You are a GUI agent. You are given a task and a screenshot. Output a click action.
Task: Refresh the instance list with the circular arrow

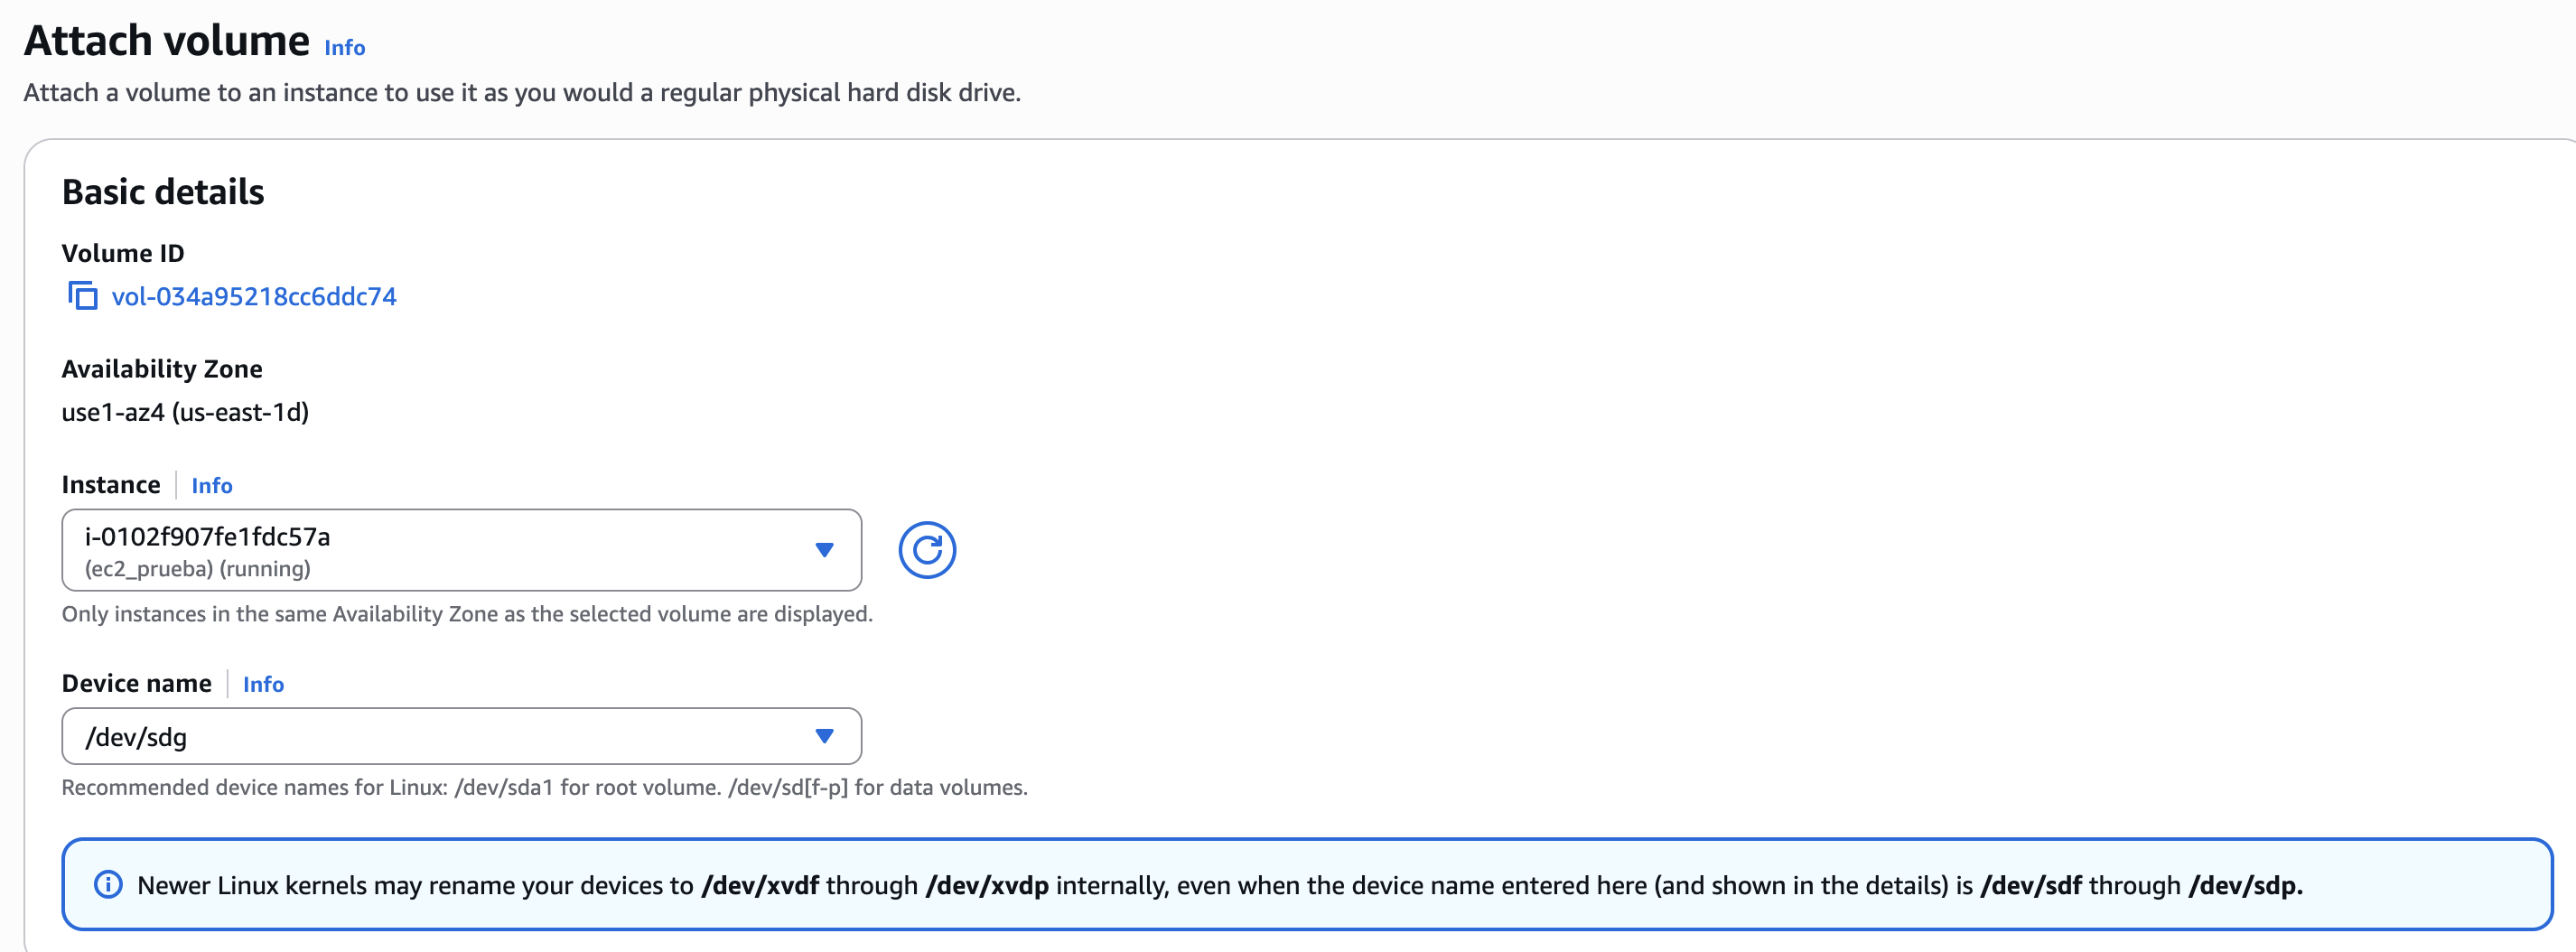click(926, 550)
